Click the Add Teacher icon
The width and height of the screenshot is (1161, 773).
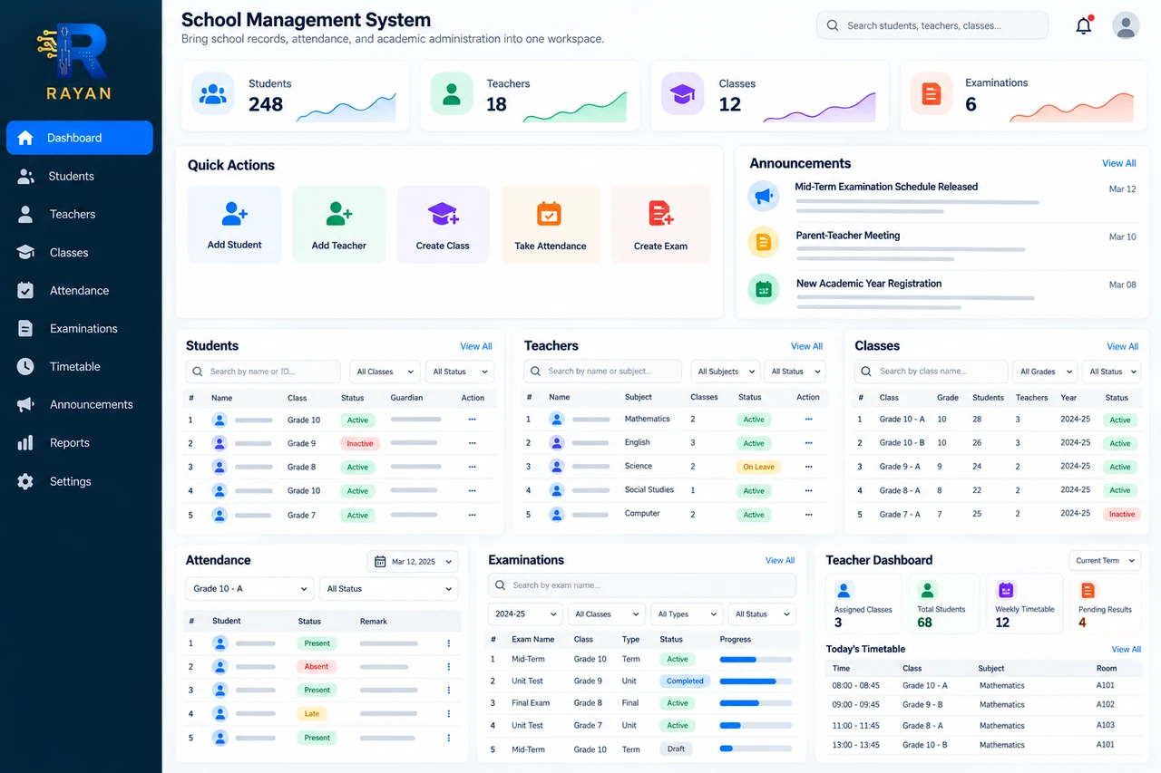pos(339,214)
